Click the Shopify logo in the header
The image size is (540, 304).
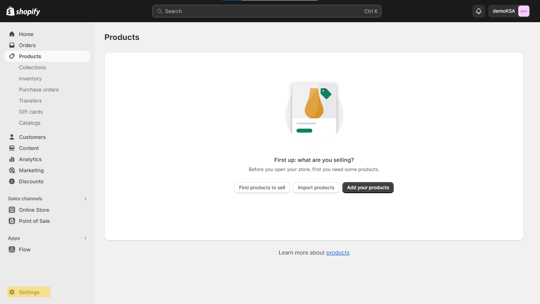tap(23, 11)
